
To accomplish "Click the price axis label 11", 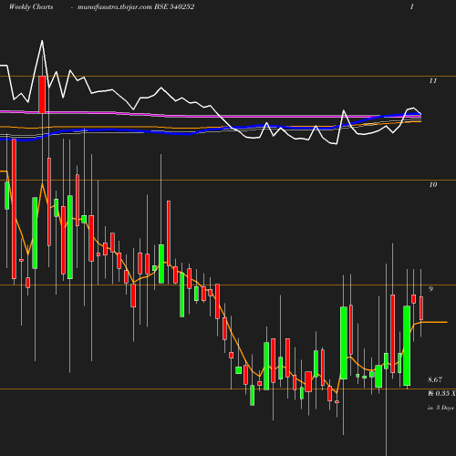I will click(433, 80).
